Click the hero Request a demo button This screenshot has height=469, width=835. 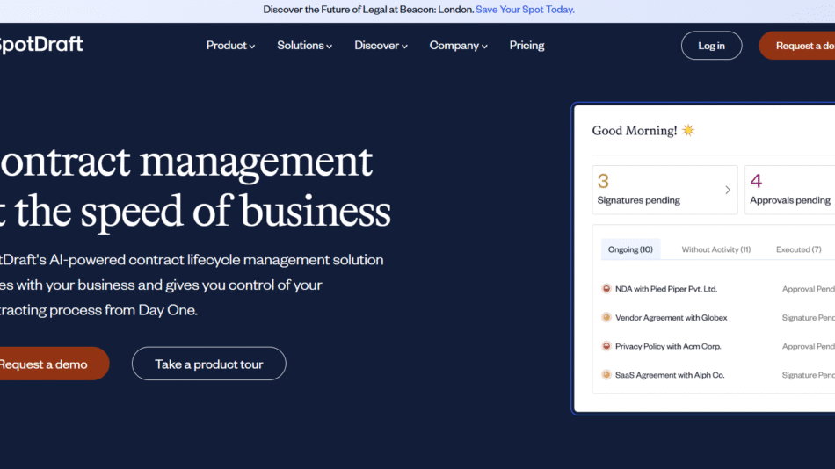54,364
